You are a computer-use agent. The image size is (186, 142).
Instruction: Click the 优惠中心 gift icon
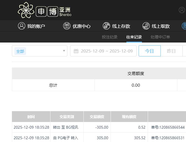(x=67, y=26)
